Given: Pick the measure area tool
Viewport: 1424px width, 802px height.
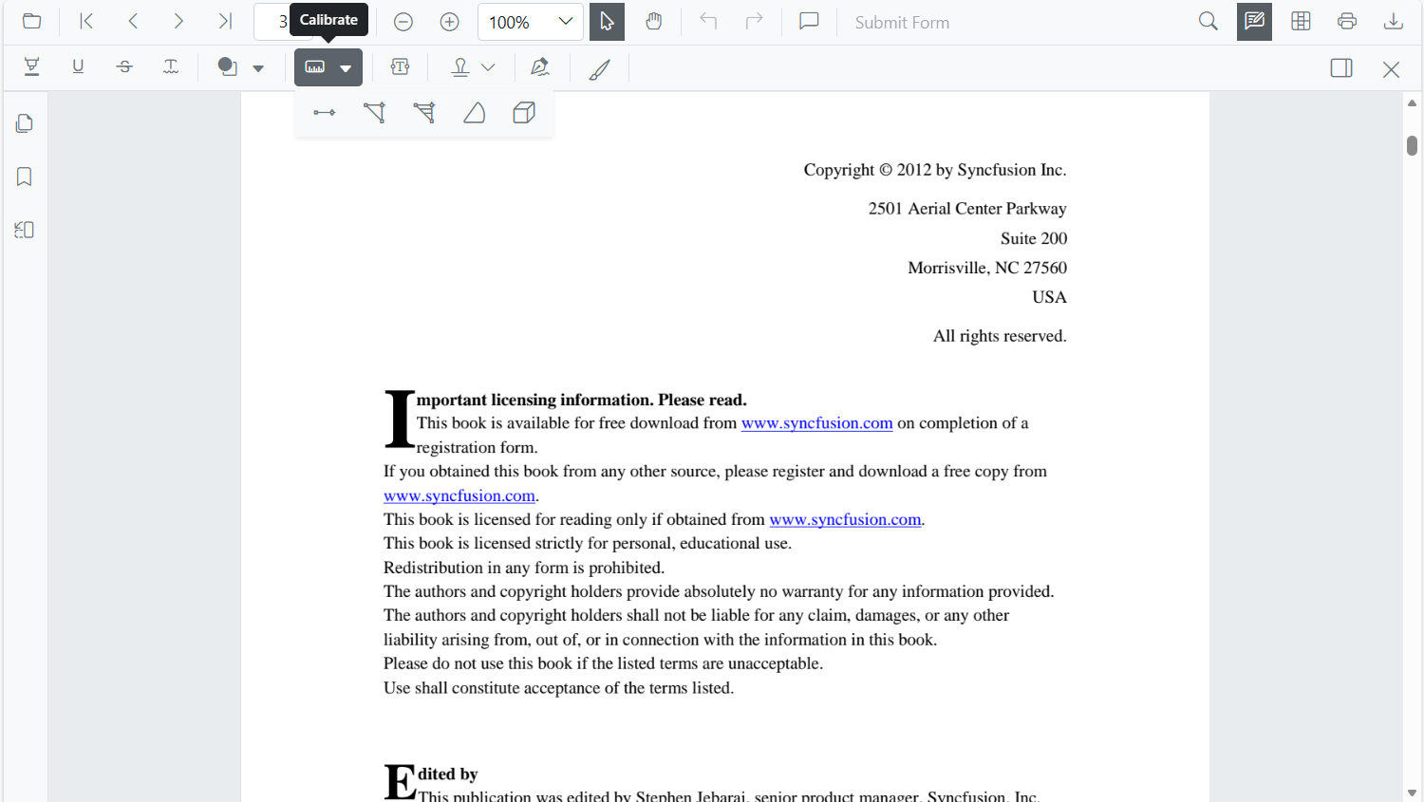Looking at the screenshot, I should coord(424,113).
